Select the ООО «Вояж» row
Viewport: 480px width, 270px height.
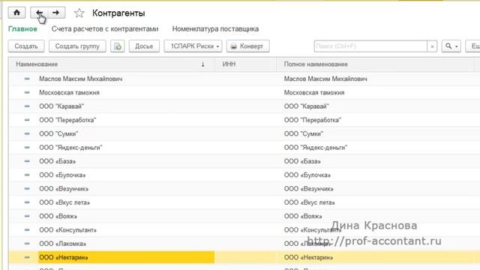(x=244, y=216)
